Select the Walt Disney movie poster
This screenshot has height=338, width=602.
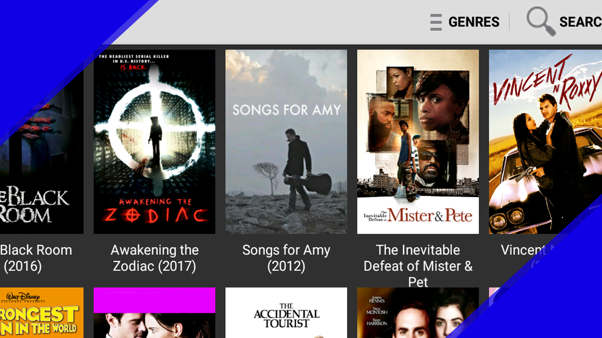[41, 313]
